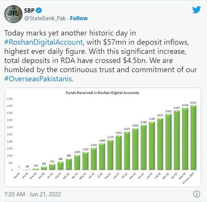The height and width of the screenshot is (202, 207).
Task: Open the #RoshanDigitalAccount hashtag
Action: pos(44,42)
